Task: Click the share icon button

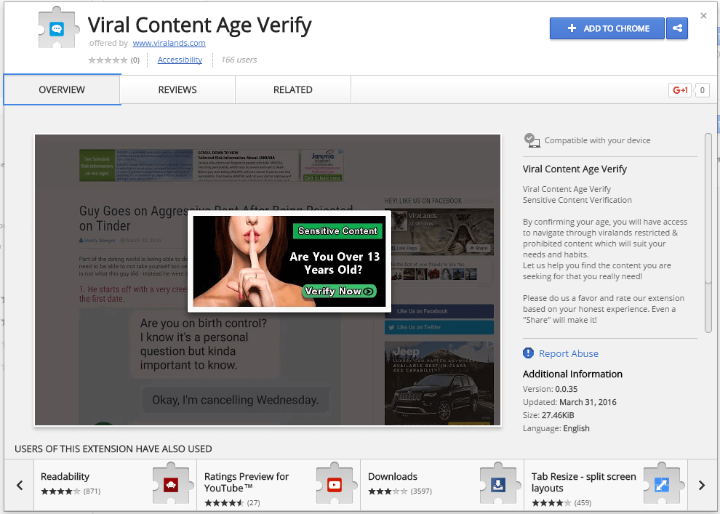Action: pyautogui.click(x=677, y=28)
